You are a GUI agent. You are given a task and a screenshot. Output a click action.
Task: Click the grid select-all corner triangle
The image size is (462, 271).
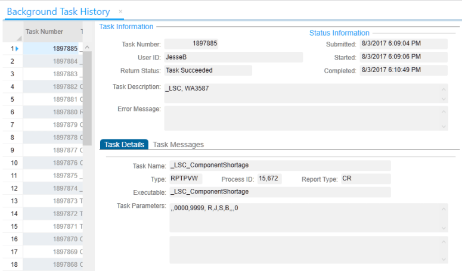tap(18, 38)
